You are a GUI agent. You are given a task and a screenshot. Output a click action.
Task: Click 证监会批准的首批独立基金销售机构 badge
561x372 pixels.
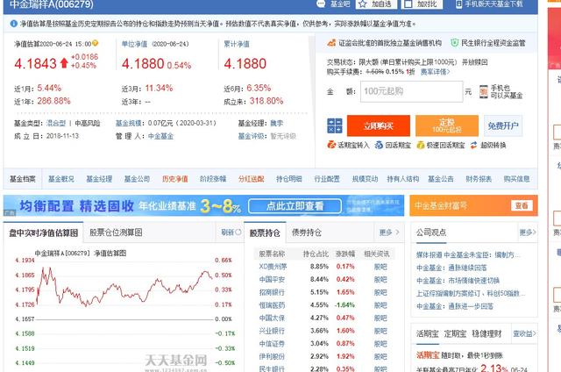(x=384, y=43)
